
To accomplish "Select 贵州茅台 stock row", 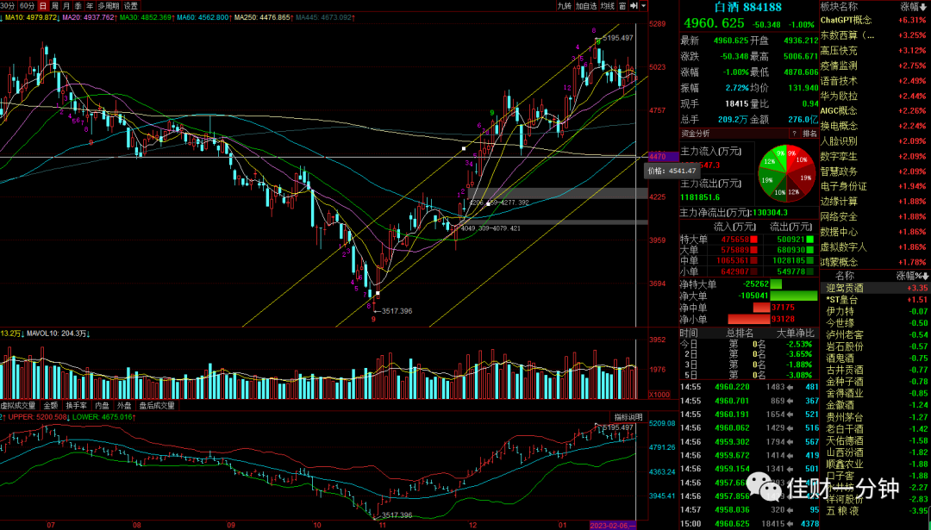I will (875, 416).
